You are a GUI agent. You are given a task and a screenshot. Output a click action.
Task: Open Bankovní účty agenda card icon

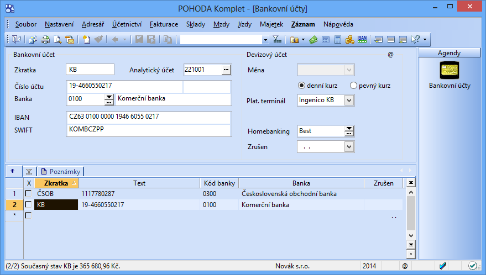click(450, 70)
